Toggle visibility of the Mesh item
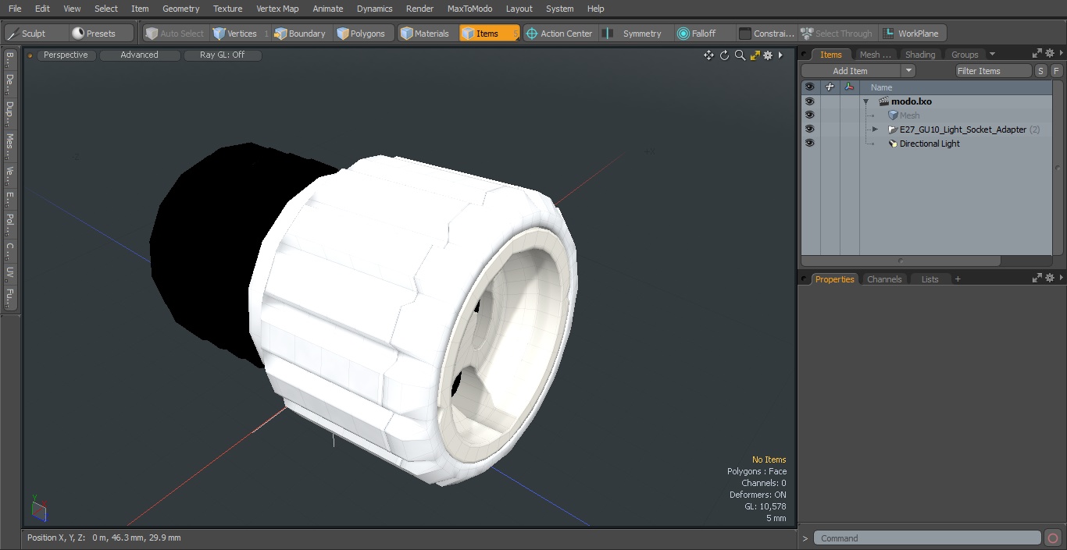Viewport: 1067px width, 550px height. tap(810, 115)
